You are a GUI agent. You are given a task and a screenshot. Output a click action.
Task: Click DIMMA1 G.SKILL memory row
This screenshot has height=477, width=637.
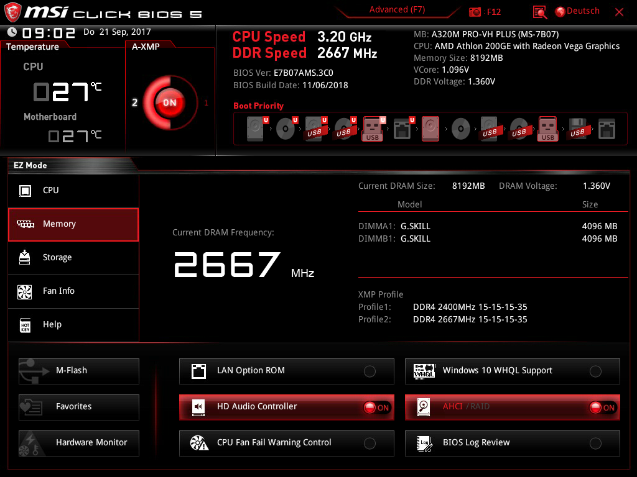(x=488, y=226)
